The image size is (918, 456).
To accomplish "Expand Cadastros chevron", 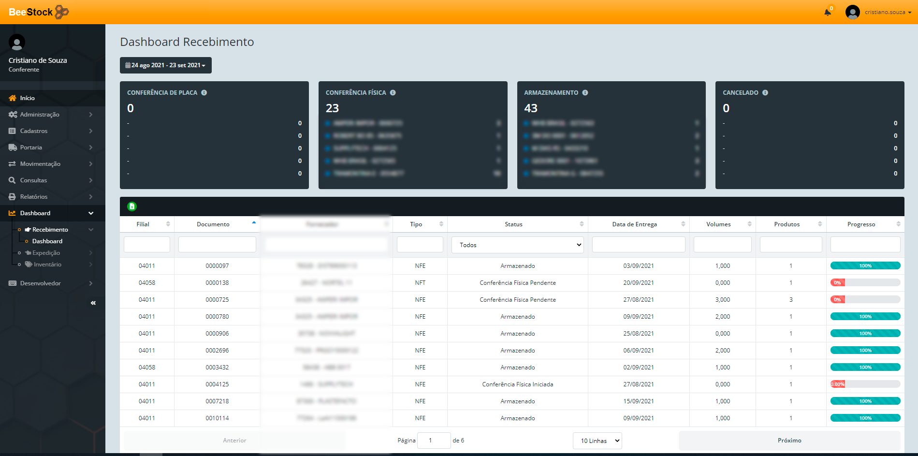I will click(x=91, y=131).
